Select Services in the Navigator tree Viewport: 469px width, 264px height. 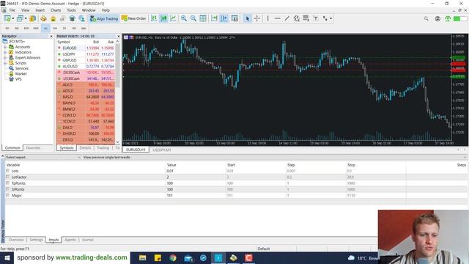click(22, 68)
